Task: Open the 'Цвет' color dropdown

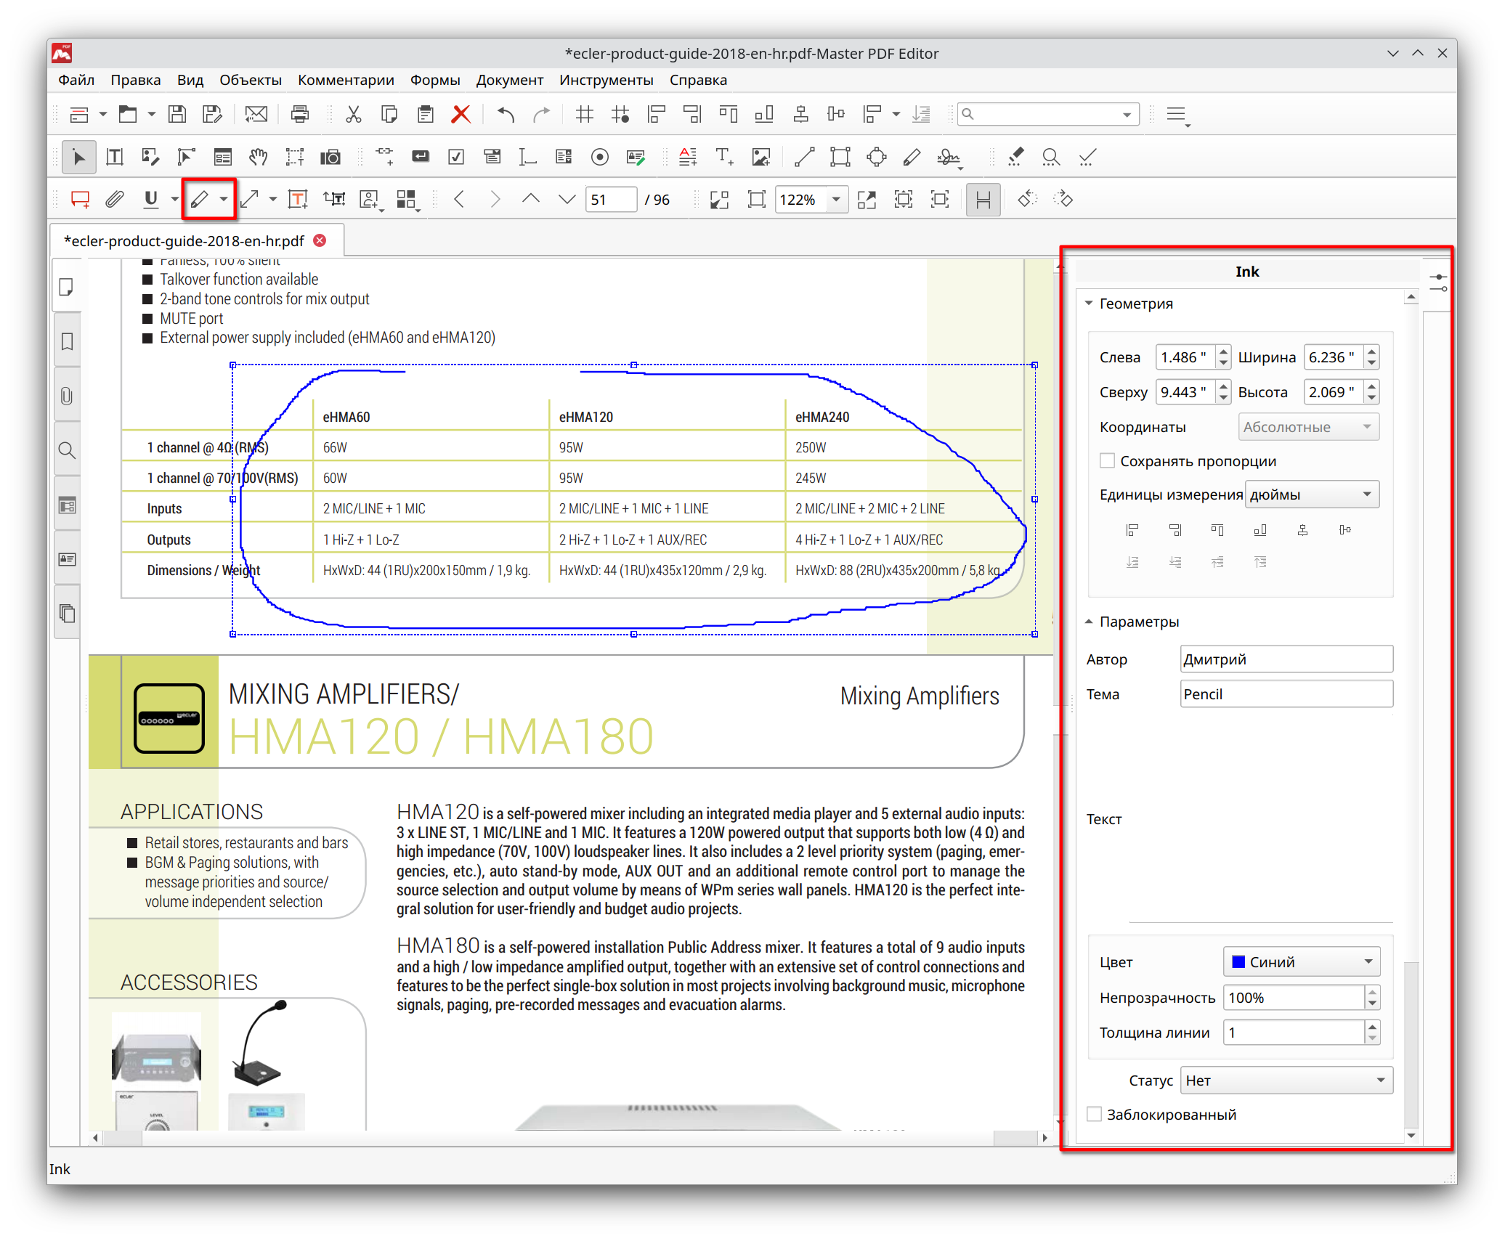Action: (1302, 961)
